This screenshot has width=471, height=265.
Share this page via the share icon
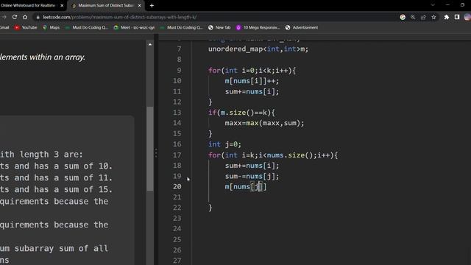[423, 17]
